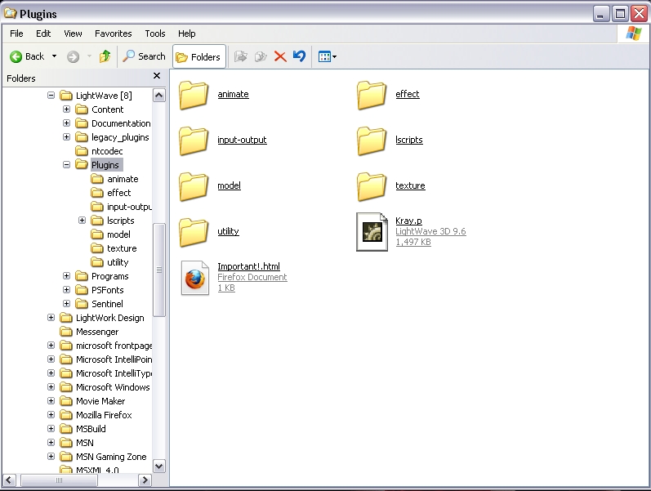The height and width of the screenshot is (491, 651).
Task: Toggle the Folders pane button
Action: pos(198,56)
